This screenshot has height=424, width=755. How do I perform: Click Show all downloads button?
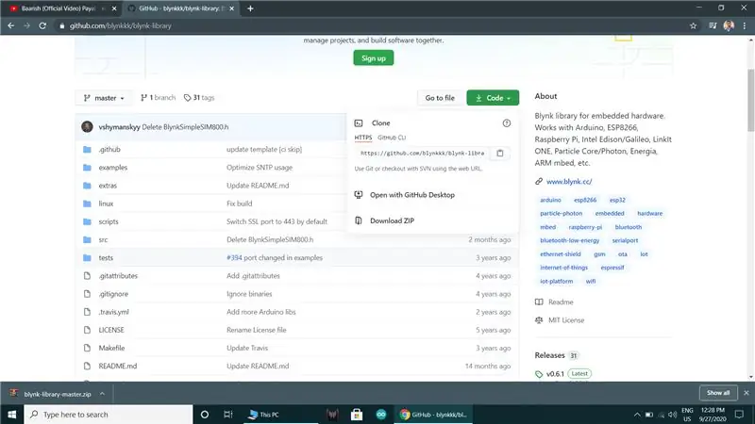(x=718, y=393)
